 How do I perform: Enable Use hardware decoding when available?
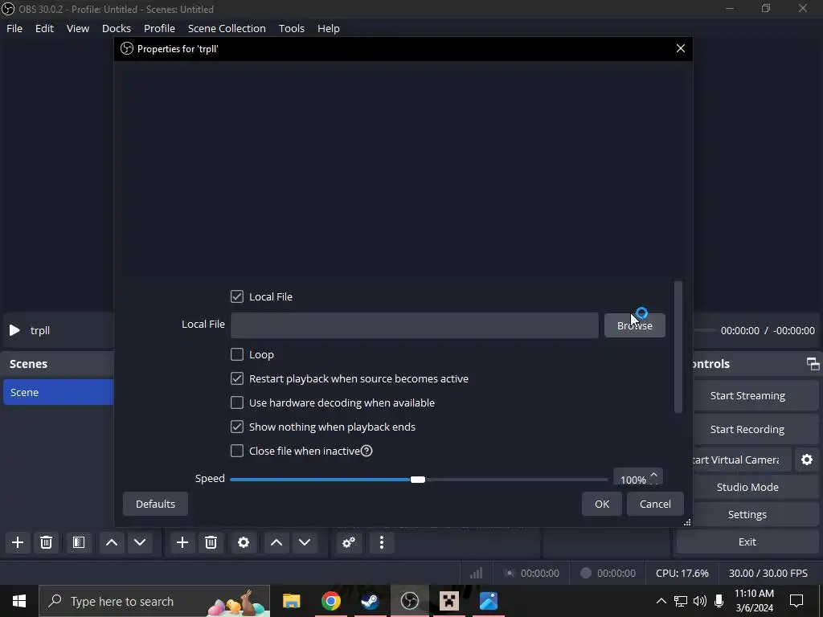237,402
